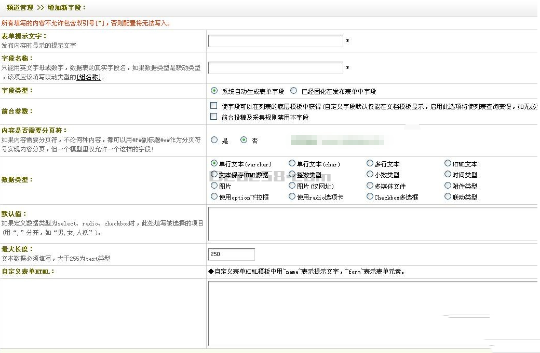Choose 单行文本(varchar) data type
Screen dimensions: 540x353
tap(214, 163)
